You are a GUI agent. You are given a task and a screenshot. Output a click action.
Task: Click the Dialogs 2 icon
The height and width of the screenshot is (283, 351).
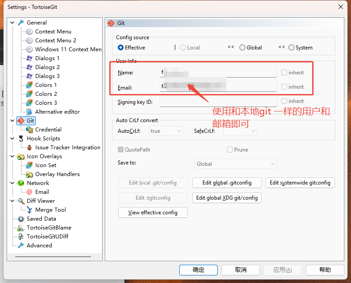point(29,67)
